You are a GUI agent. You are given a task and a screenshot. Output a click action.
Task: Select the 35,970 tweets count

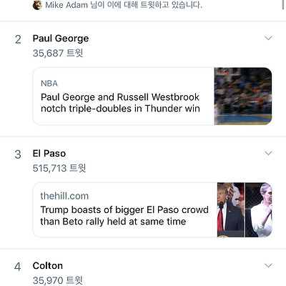tap(58, 280)
